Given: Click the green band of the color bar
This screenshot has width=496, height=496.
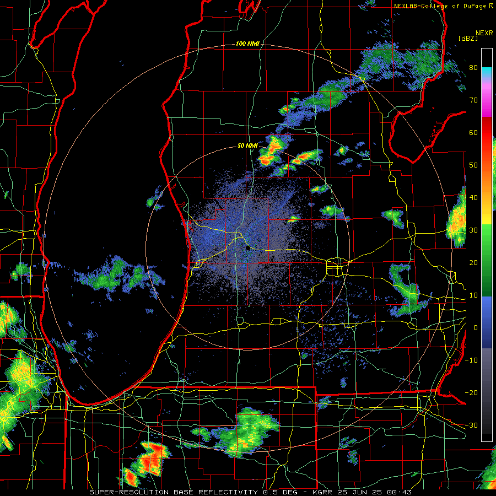Looking at the screenshot, I should click(487, 260).
